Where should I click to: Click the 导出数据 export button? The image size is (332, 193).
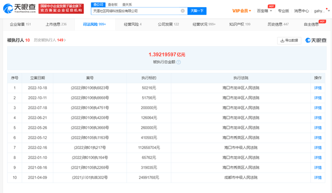point(289,40)
